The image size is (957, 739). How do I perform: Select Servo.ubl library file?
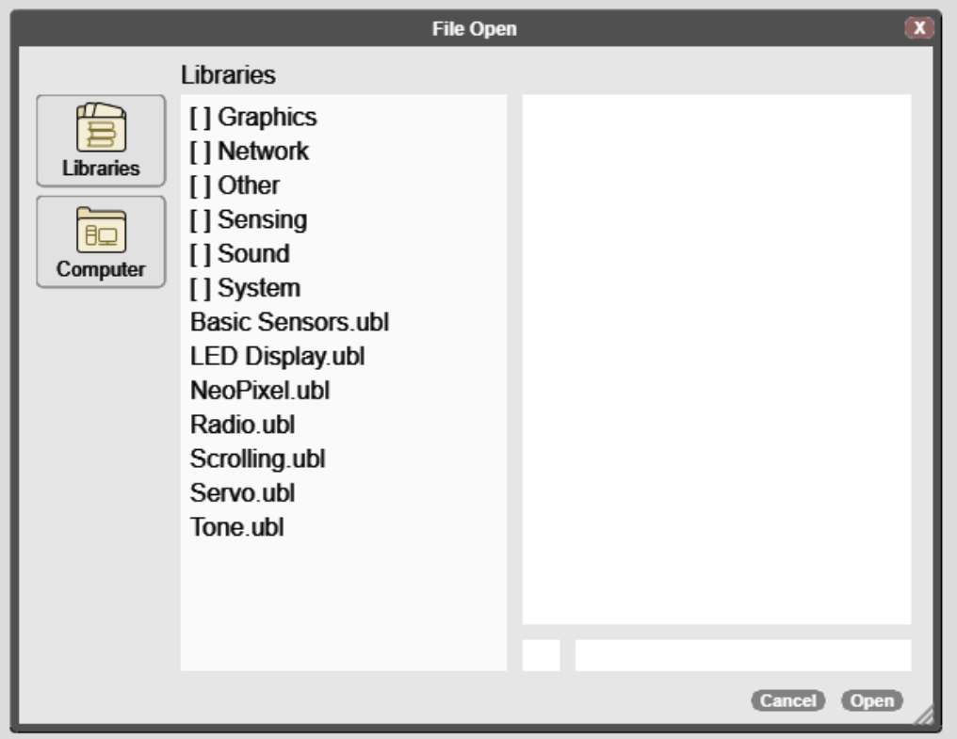(243, 493)
